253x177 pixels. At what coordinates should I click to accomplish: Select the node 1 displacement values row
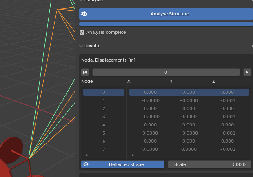pyautogui.click(x=189, y=100)
